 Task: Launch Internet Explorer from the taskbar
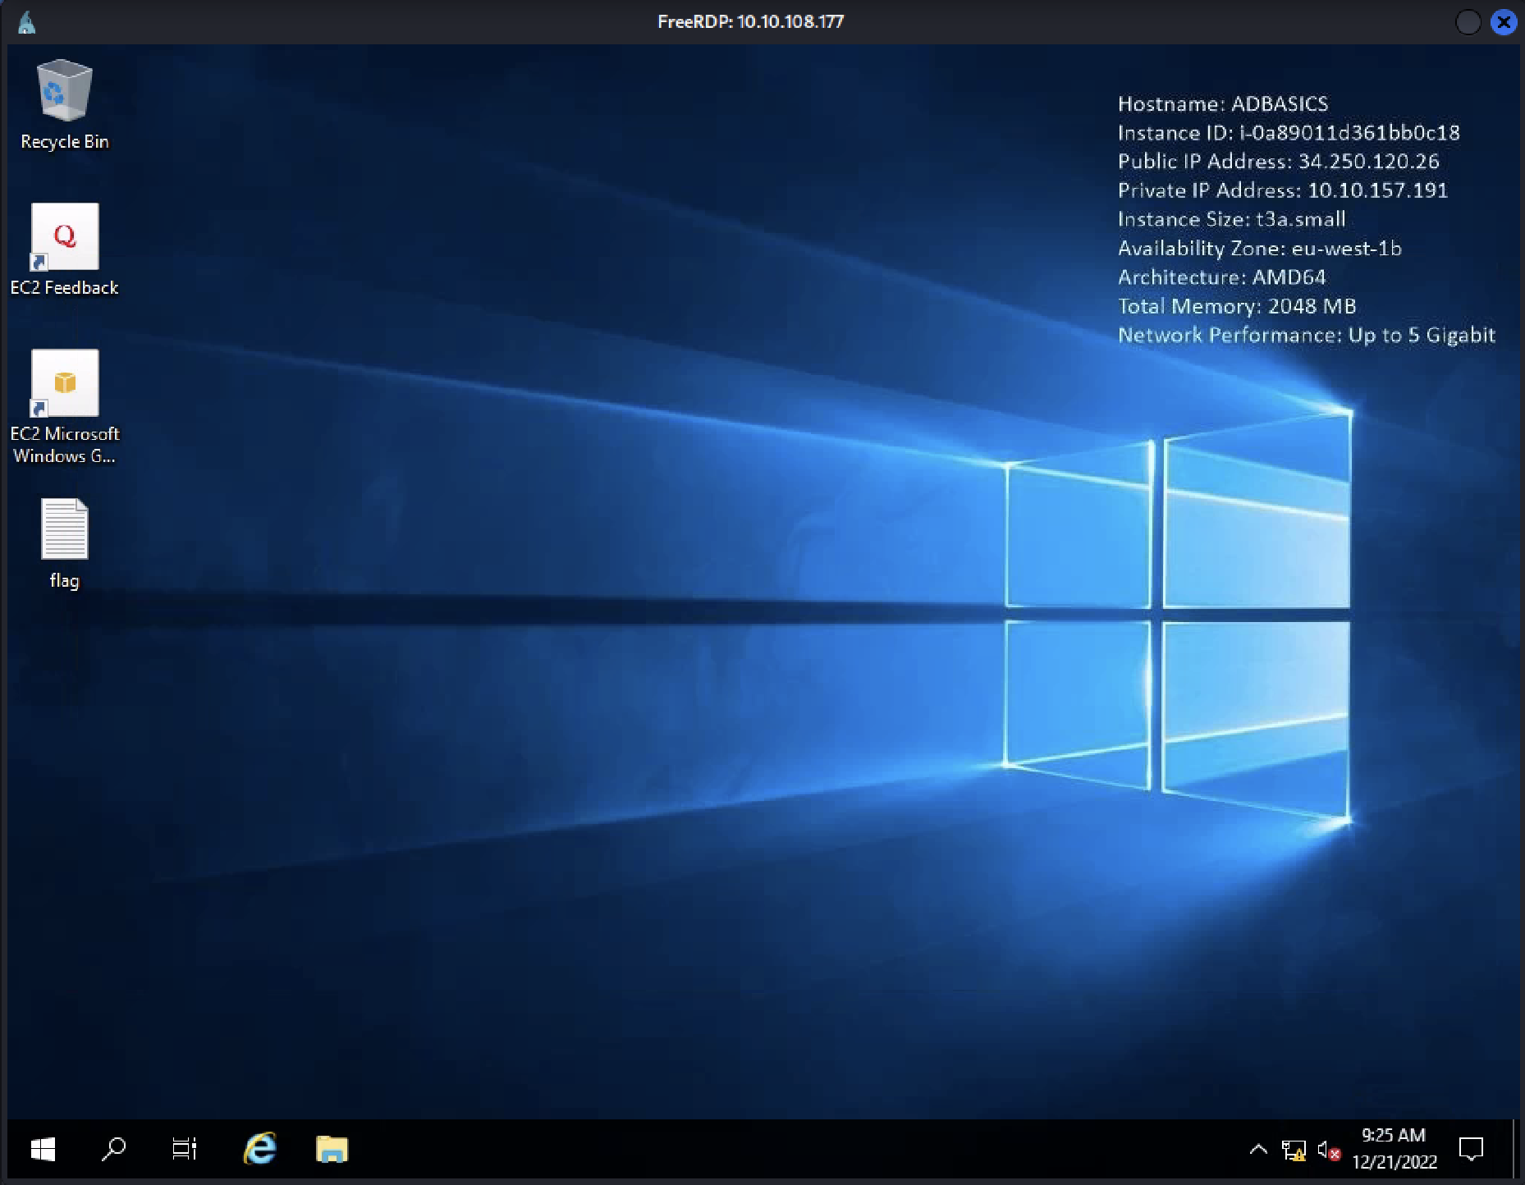259,1149
